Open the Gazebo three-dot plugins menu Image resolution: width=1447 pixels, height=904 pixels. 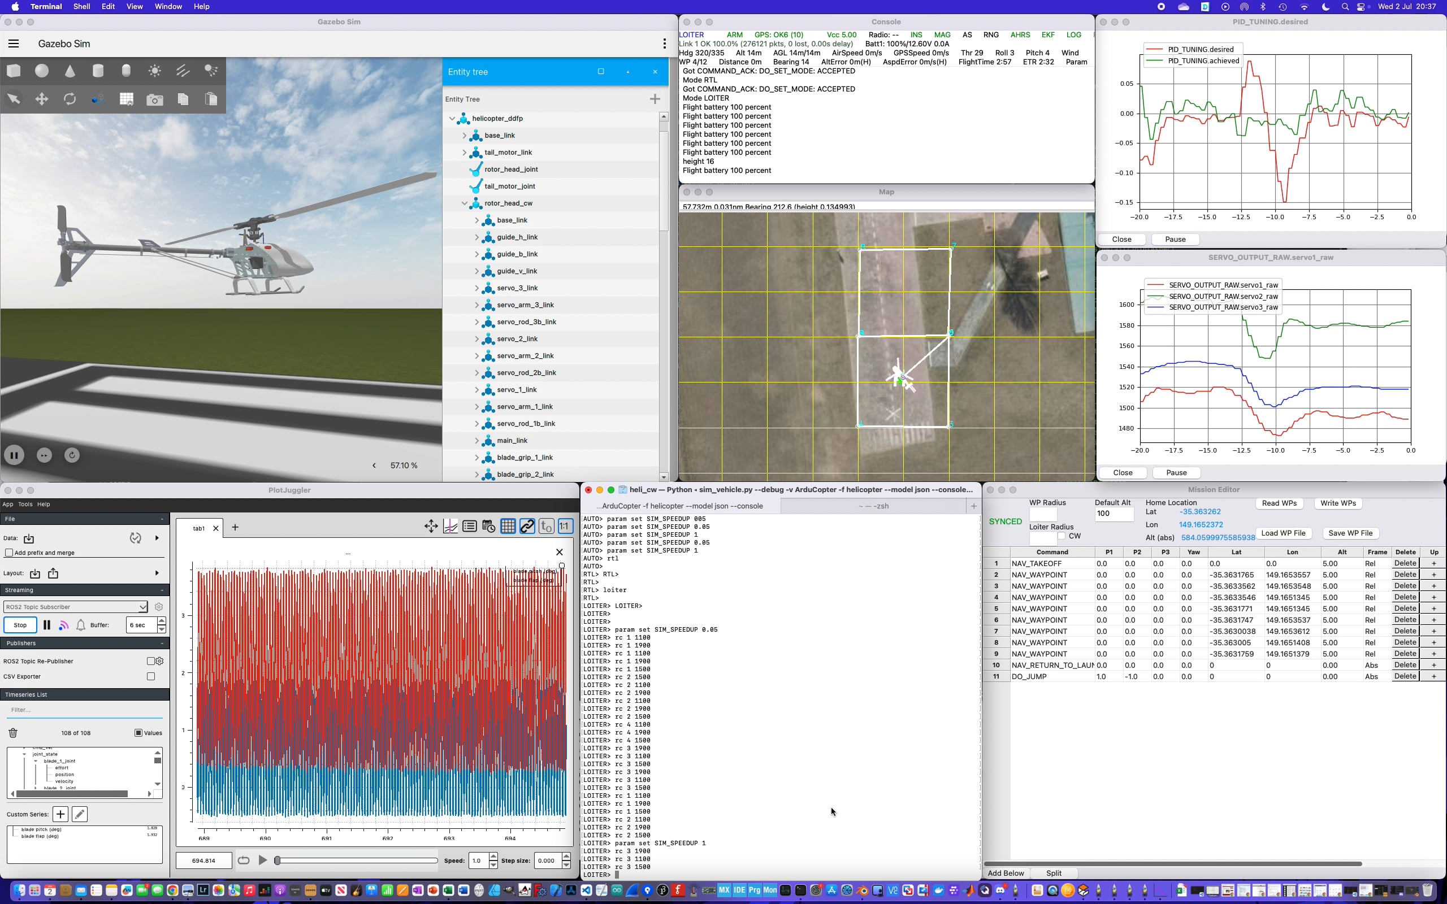pyautogui.click(x=664, y=44)
